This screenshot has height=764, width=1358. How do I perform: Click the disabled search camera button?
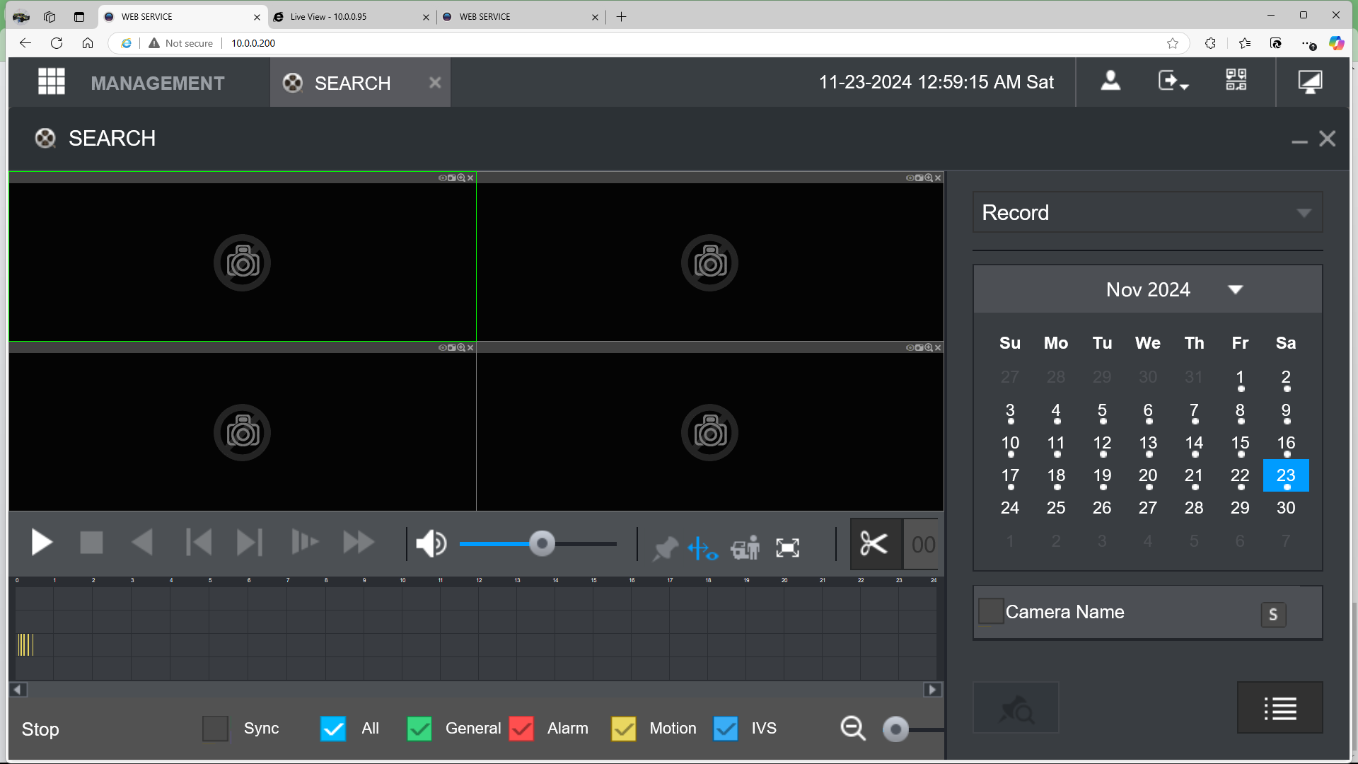point(1016,708)
